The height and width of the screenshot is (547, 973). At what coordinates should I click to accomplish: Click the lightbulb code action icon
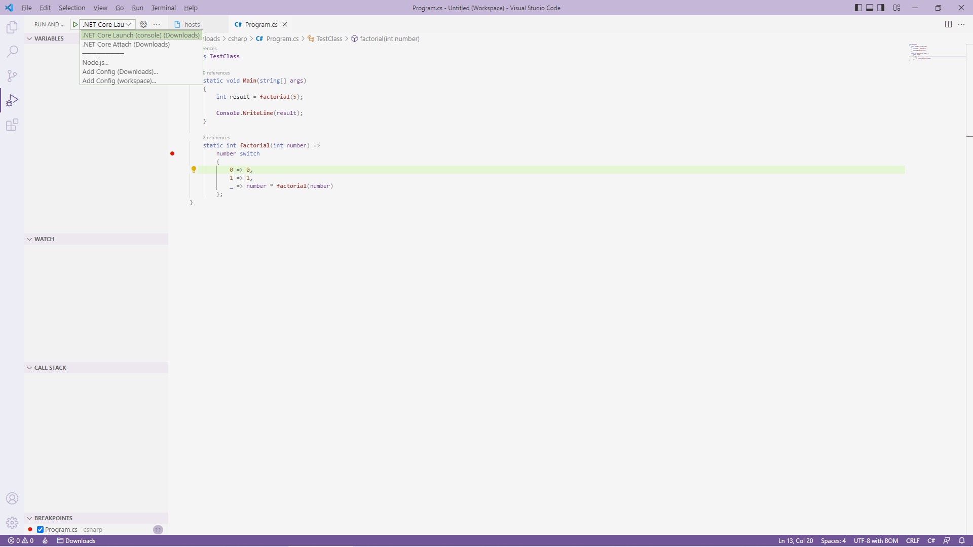coord(194,170)
